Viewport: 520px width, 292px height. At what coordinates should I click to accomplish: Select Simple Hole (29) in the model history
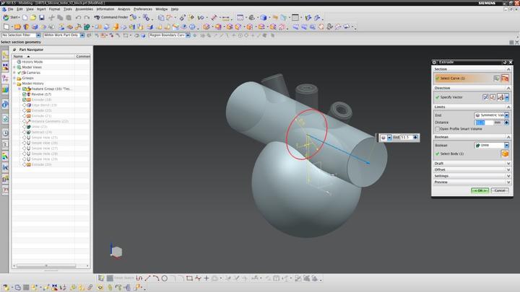coord(45,159)
